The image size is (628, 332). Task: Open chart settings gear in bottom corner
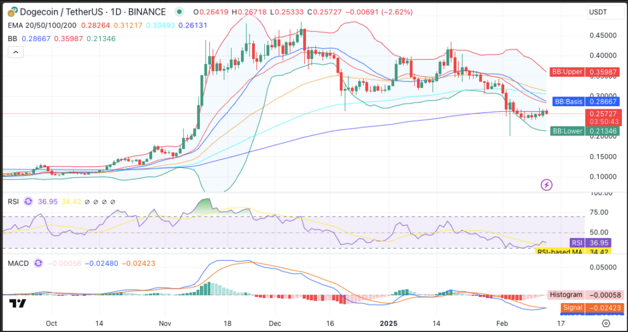click(606, 323)
